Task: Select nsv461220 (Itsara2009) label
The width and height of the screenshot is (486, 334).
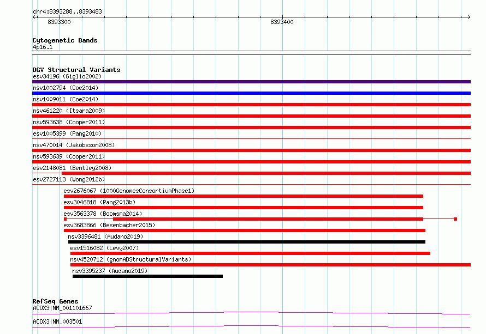Action: pyautogui.click(x=69, y=111)
